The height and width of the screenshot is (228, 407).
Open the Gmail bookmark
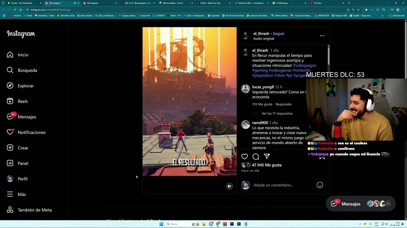pyautogui.click(x=28, y=16)
